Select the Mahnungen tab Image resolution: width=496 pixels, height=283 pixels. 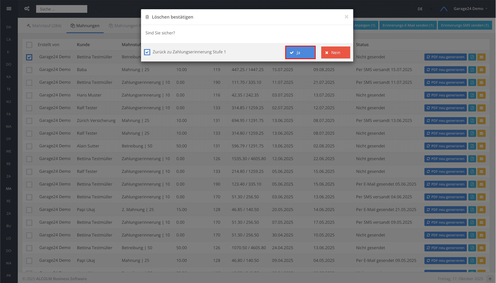pos(85,26)
